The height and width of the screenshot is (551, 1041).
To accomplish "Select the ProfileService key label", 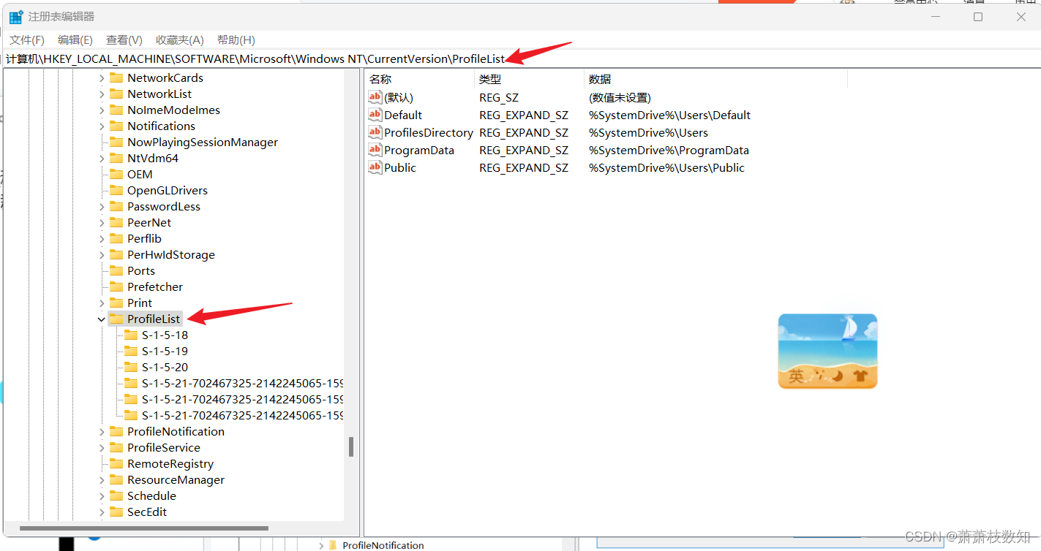I will [x=164, y=448].
